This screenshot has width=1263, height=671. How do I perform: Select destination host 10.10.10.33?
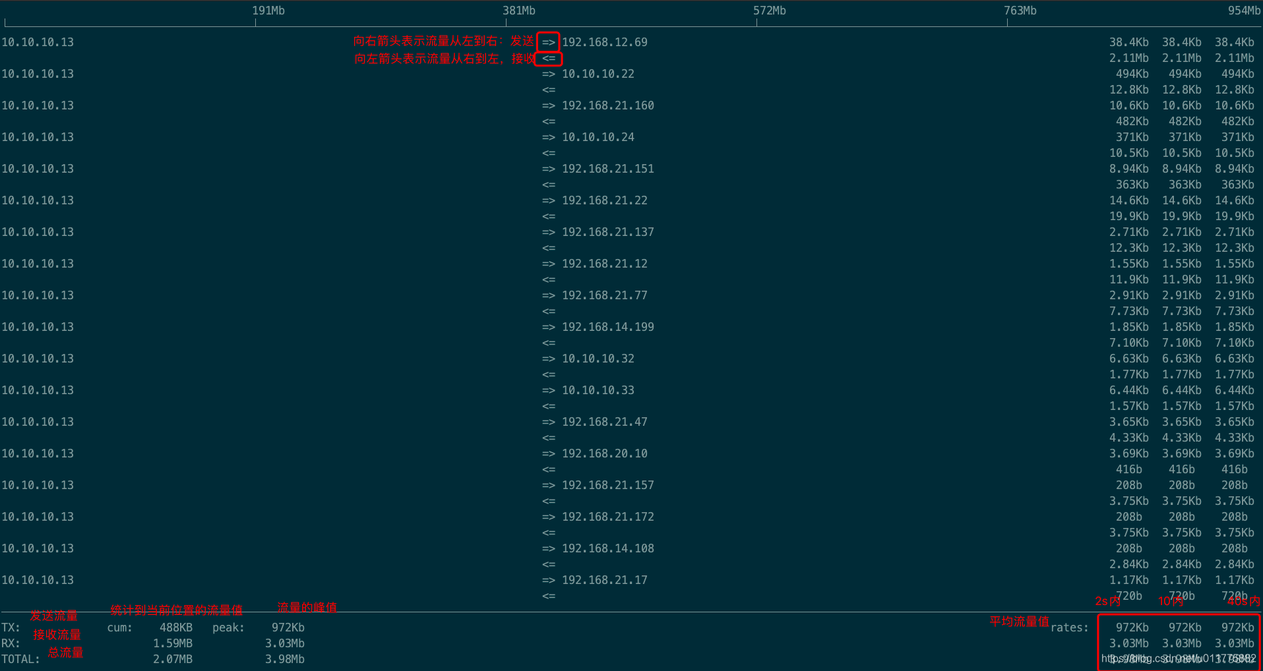click(598, 390)
